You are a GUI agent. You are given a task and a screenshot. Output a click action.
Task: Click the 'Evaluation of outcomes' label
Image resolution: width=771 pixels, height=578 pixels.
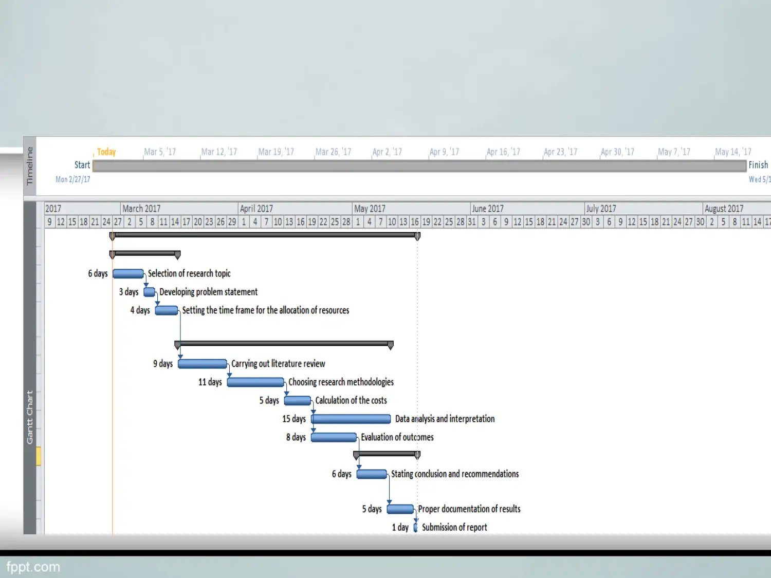coord(397,437)
